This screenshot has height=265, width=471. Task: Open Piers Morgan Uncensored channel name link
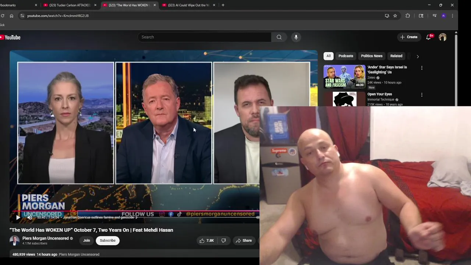coord(46,239)
